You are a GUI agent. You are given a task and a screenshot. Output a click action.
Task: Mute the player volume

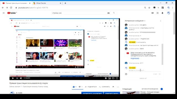click(21, 78)
